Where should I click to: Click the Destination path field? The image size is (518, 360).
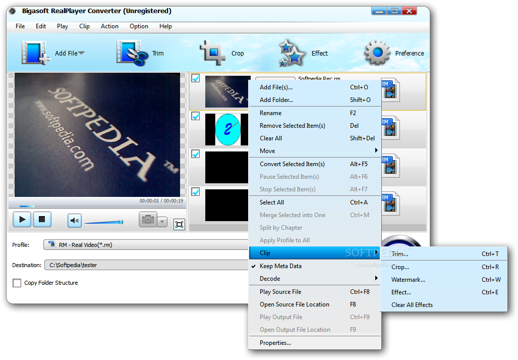click(146, 265)
